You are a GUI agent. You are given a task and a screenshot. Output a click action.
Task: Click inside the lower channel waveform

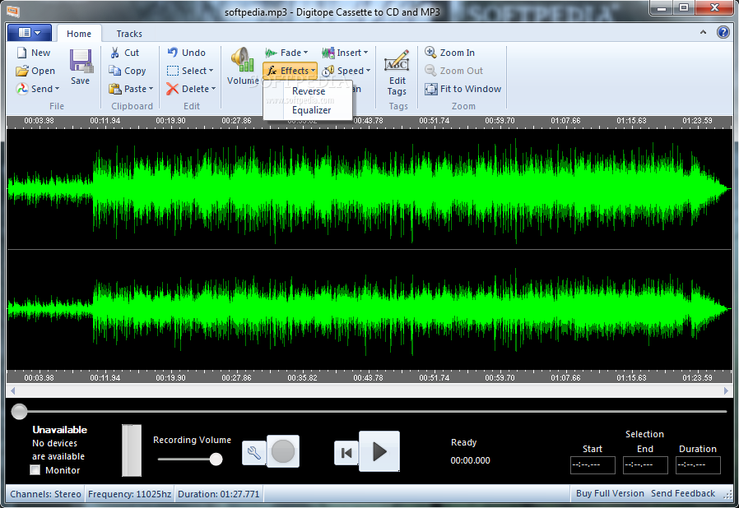(x=369, y=309)
